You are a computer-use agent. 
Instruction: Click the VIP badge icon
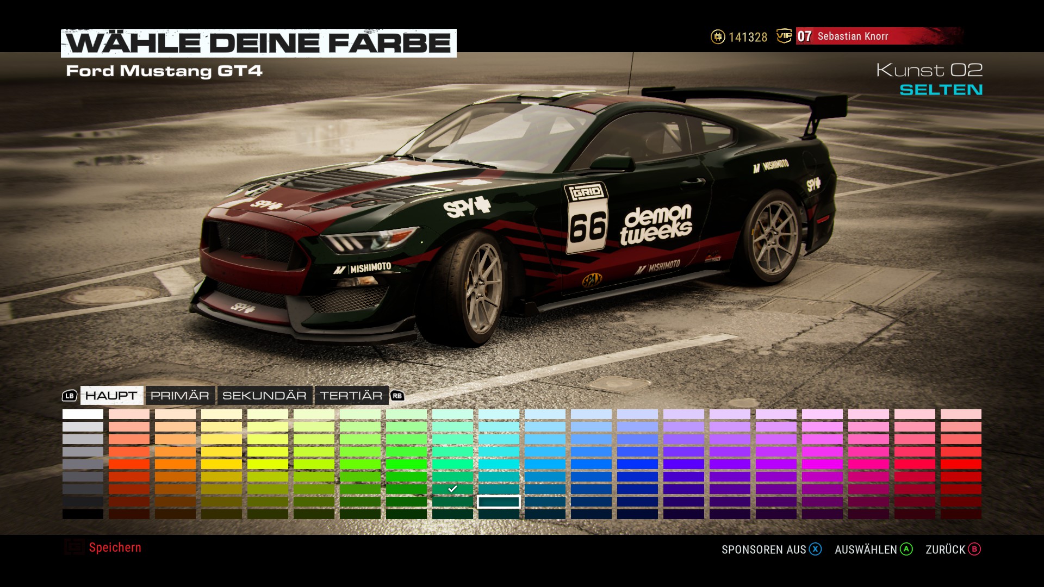coord(784,36)
